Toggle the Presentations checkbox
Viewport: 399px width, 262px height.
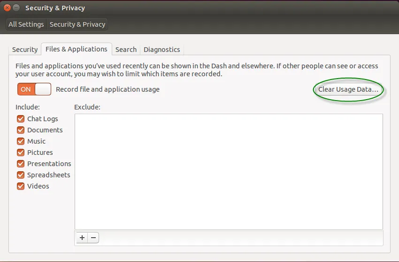pyautogui.click(x=21, y=164)
